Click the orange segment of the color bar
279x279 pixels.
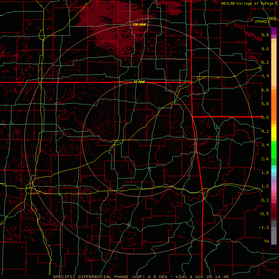coord(274,107)
